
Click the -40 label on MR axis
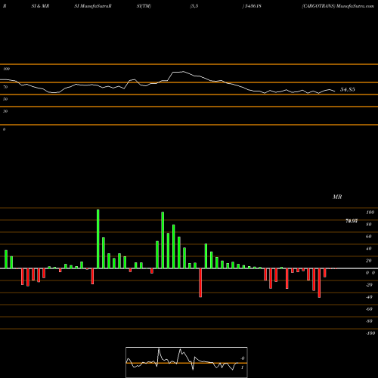(369, 297)
